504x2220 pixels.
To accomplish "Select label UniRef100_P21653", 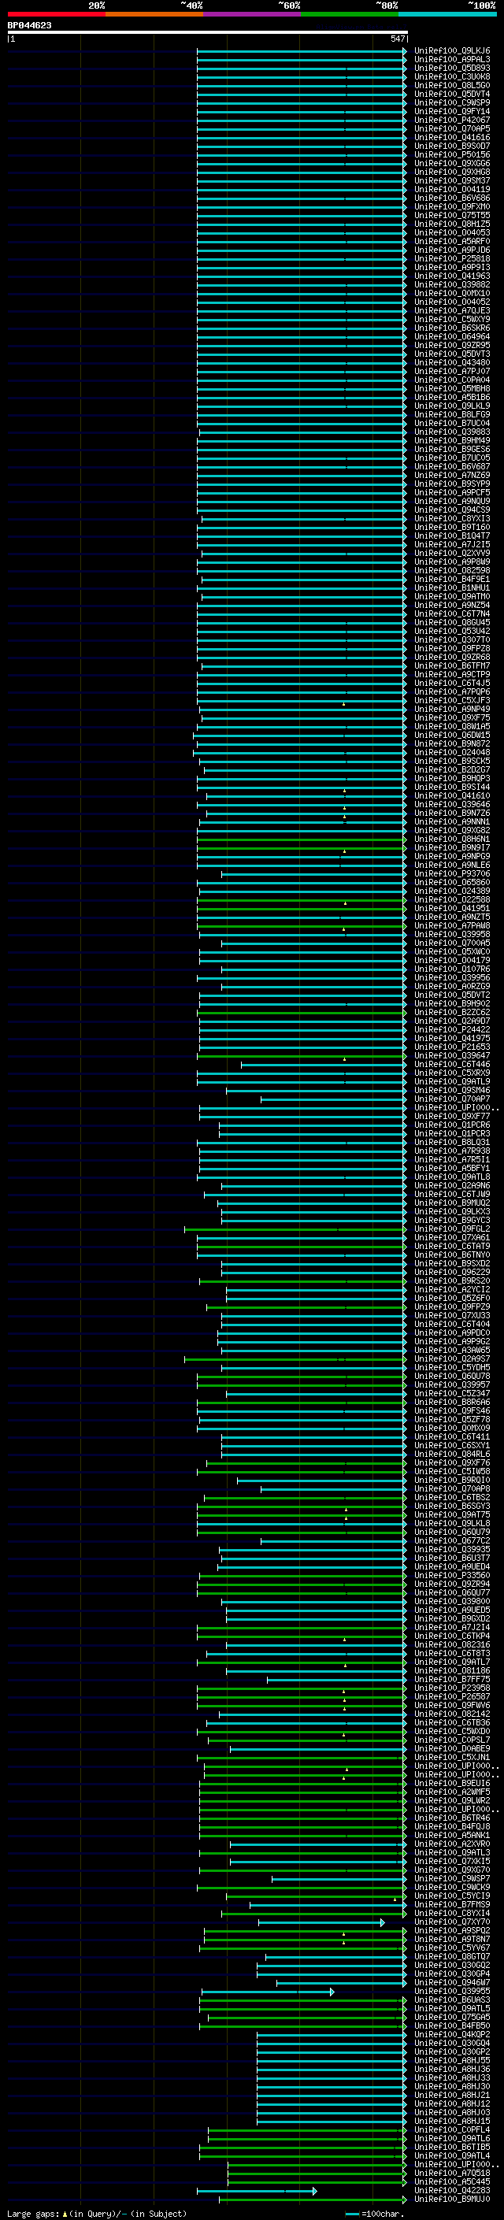I will click(x=451, y=1047).
